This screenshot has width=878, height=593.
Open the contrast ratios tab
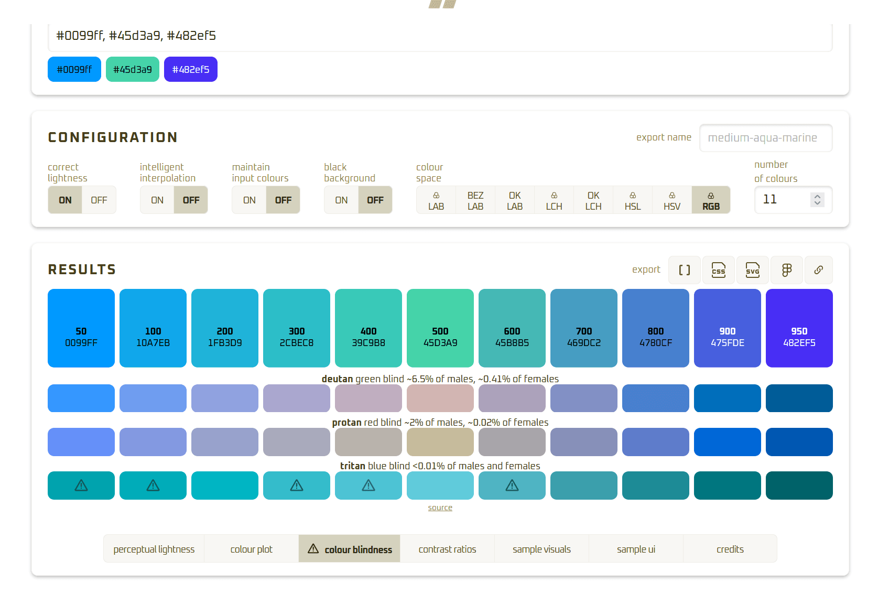pyautogui.click(x=447, y=548)
